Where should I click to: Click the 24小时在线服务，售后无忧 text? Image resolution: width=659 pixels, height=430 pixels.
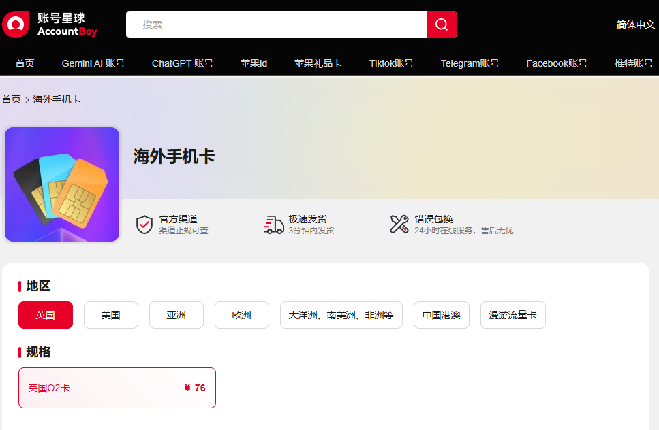tap(463, 231)
